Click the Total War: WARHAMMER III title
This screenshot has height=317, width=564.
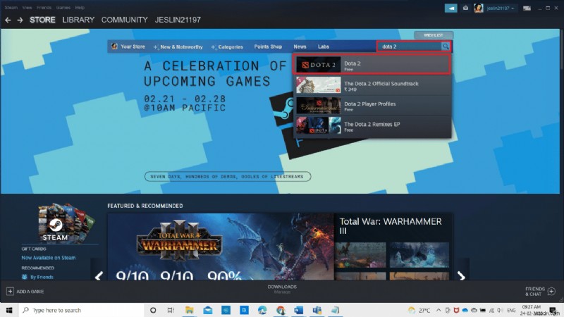[391, 226]
